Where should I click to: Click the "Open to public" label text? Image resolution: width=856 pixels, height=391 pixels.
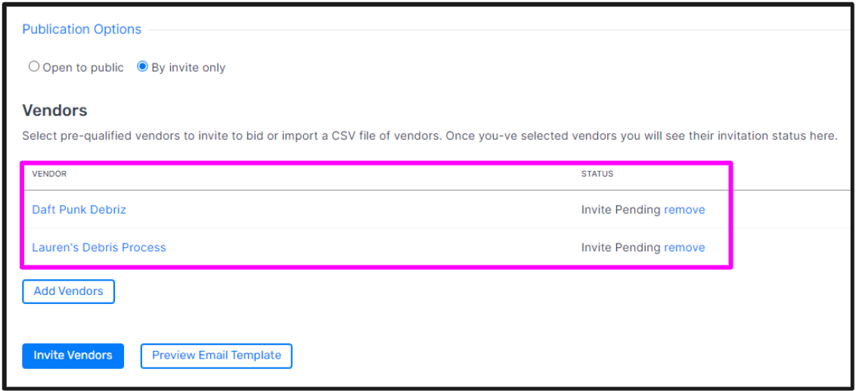coord(83,68)
